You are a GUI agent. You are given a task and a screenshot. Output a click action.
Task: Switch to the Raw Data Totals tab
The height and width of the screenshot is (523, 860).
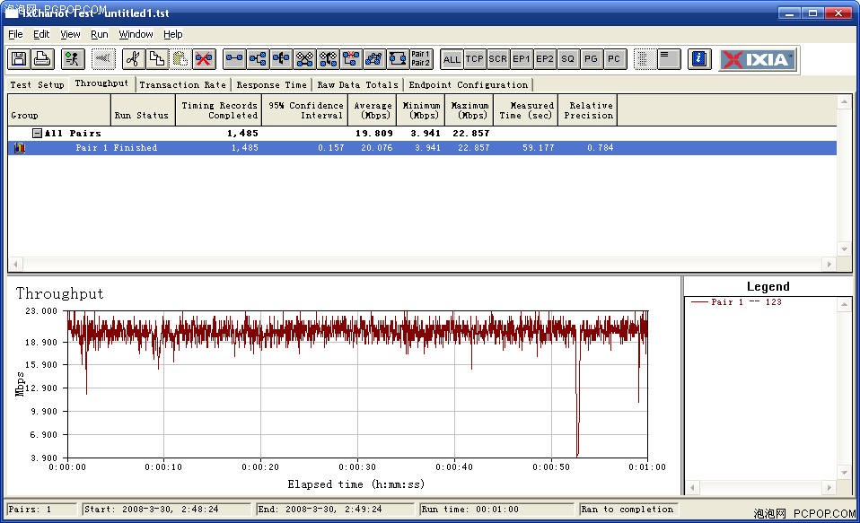point(357,85)
